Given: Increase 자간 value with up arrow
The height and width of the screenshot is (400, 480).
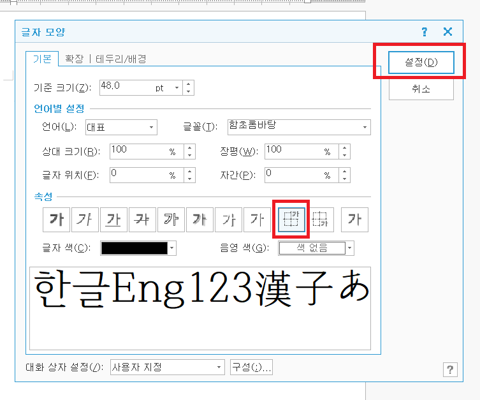Looking at the screenshot, I should pyautogui.click(x=345, y=171).
